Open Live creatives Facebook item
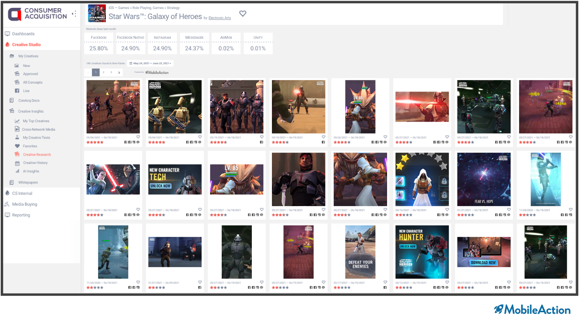 [26, 91]
